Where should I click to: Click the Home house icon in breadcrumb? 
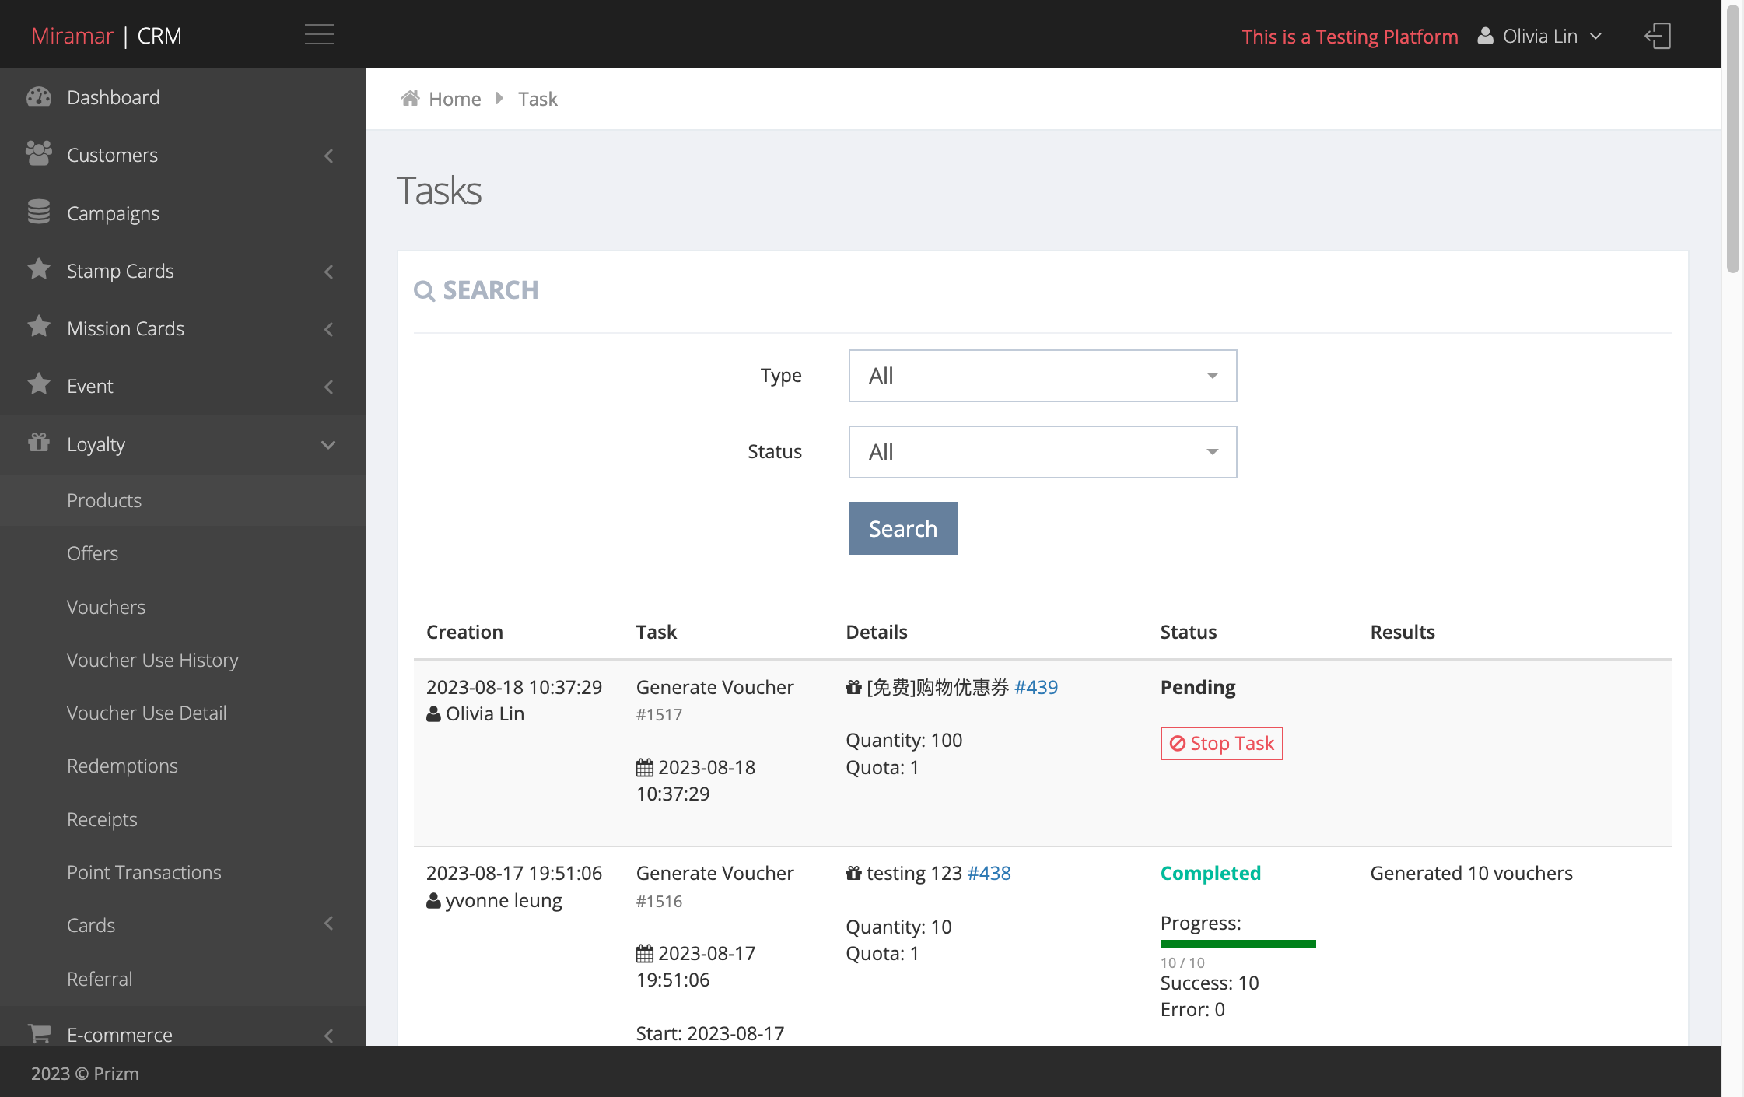pos(410,98)
